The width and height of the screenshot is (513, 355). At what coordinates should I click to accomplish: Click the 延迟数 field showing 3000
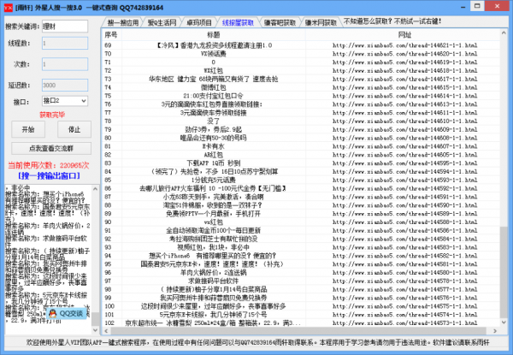click(65, 85)
